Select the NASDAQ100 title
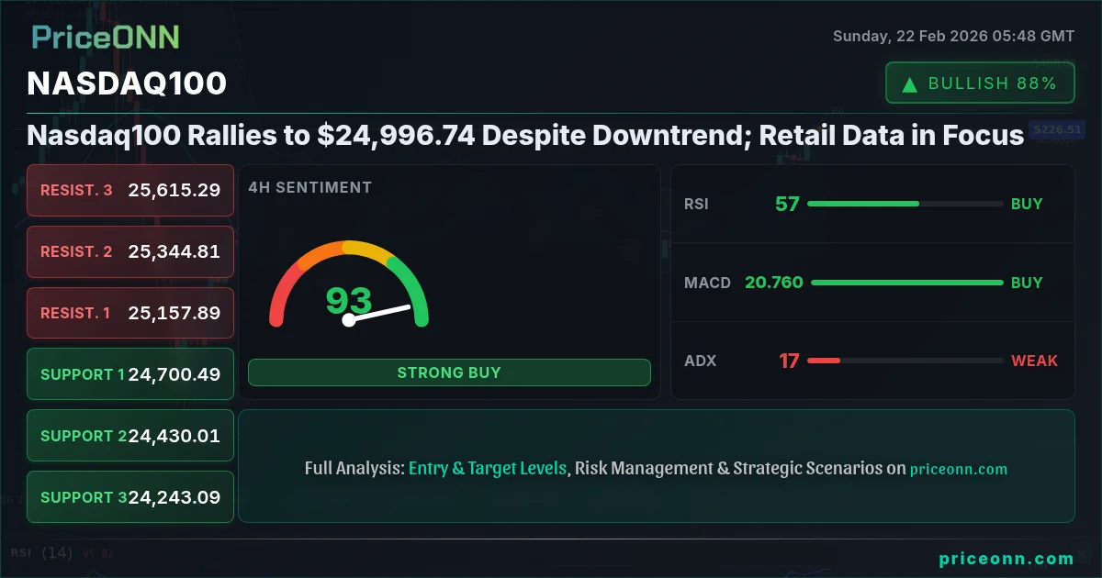 pyautogui.click(x=127, y=83)
